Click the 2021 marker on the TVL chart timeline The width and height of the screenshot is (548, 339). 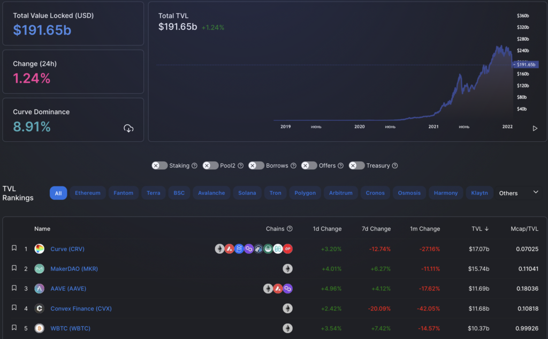[x=433, y=126]
